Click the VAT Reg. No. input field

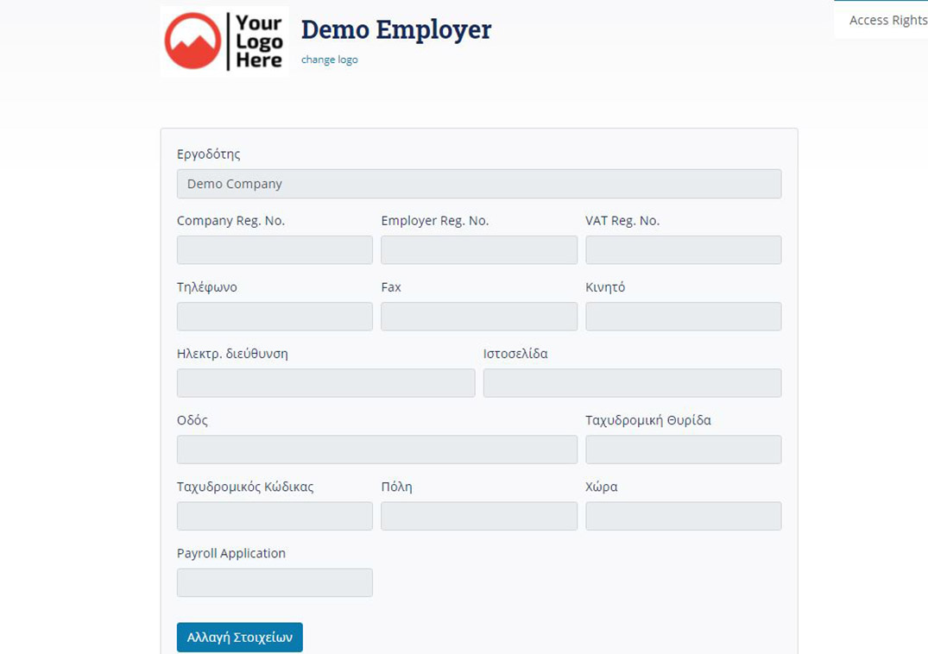click(684, 250)
